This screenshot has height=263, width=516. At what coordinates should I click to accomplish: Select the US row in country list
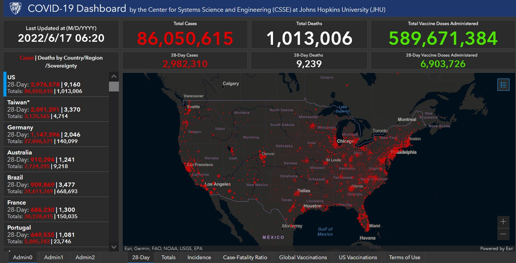56,84
